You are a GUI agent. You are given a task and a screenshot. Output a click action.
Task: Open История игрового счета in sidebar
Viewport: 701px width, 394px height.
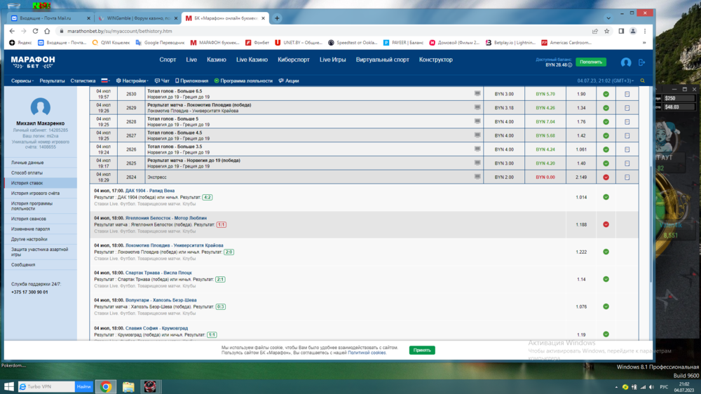click(35, 193)
